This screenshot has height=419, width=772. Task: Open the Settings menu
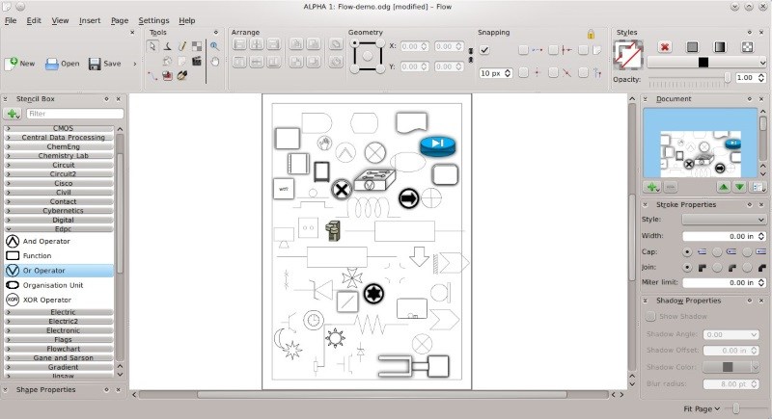(153, 20)
